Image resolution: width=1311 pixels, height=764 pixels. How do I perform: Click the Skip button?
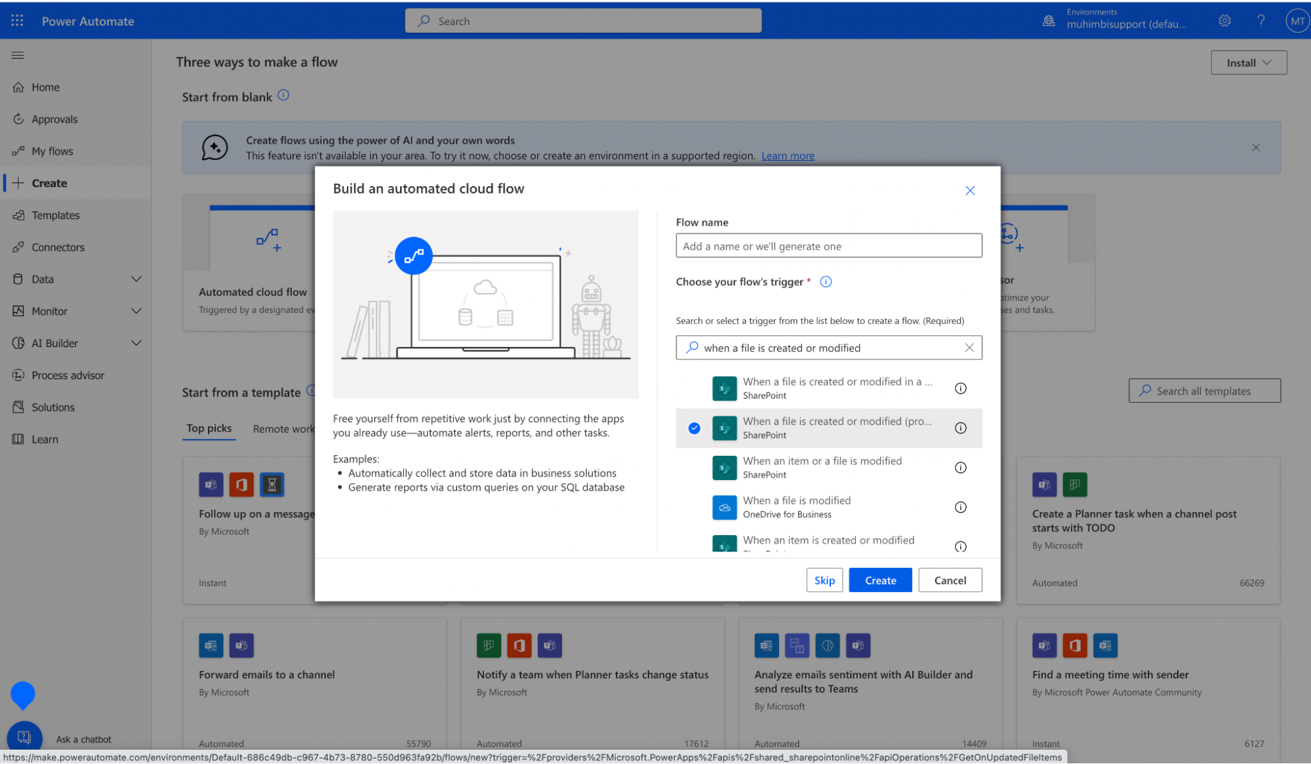pos(824,580)
